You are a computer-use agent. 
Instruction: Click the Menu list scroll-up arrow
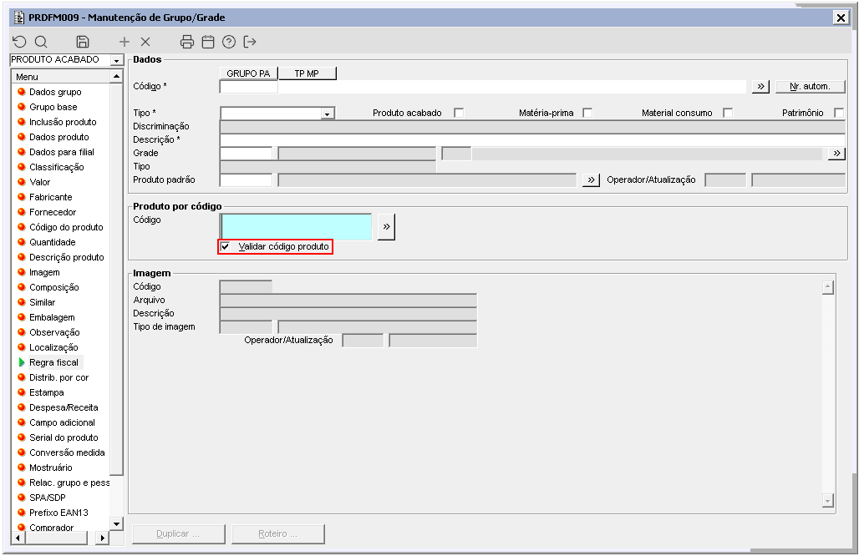[x=116, y=77]
